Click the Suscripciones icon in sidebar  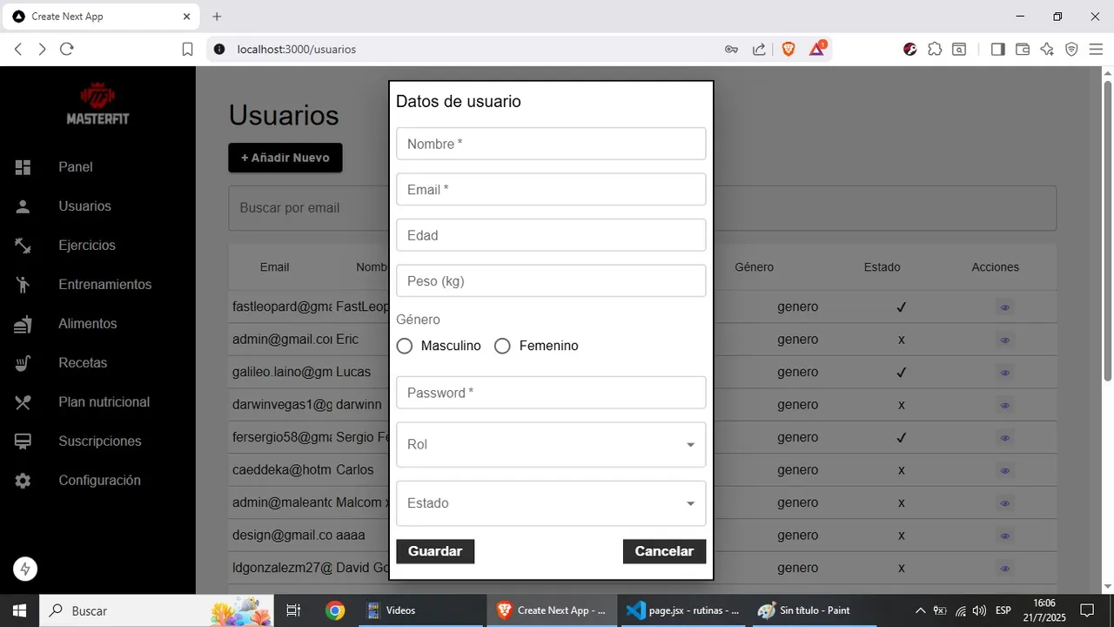point(23,442)
